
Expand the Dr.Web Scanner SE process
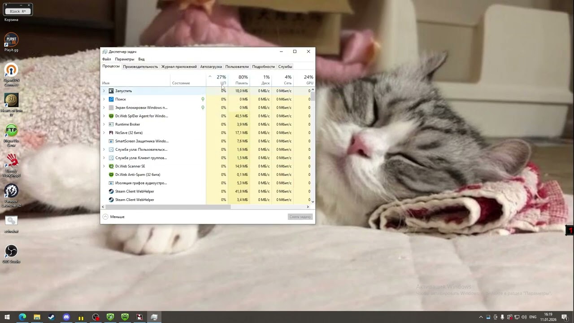[104, 166]
